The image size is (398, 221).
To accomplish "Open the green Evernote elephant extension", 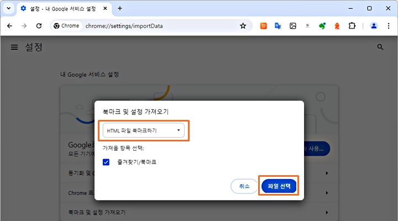I will pos(322,26).
